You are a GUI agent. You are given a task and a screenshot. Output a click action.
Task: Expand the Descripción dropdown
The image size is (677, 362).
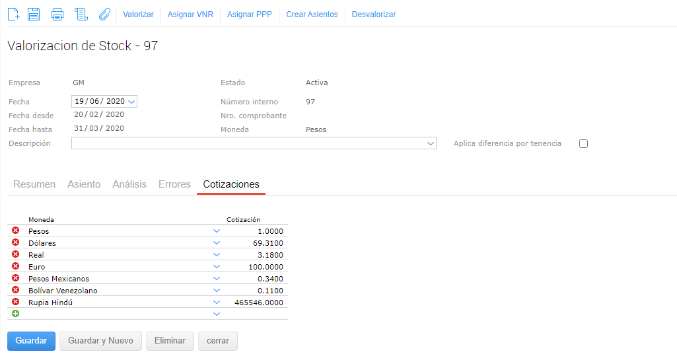click(x=431, y=143)
